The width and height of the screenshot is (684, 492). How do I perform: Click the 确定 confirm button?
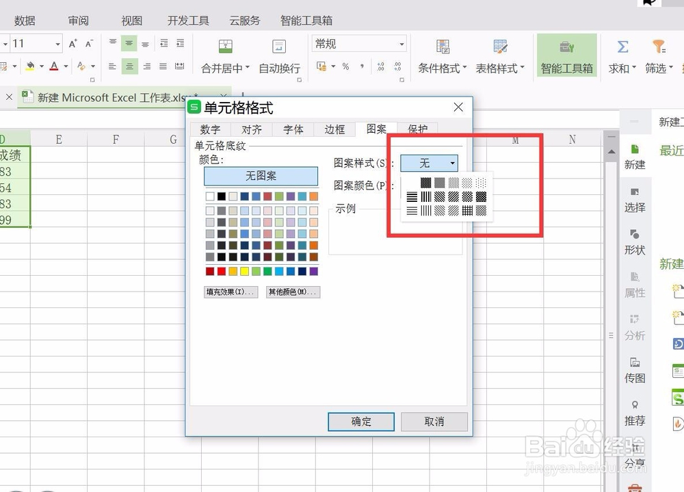click(361, 422)
